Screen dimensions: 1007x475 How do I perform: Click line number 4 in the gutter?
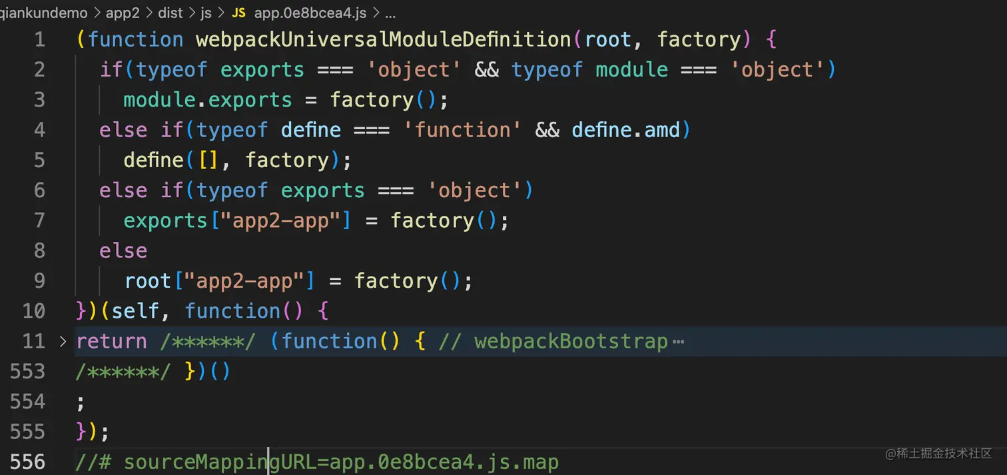tap(39, 130)
